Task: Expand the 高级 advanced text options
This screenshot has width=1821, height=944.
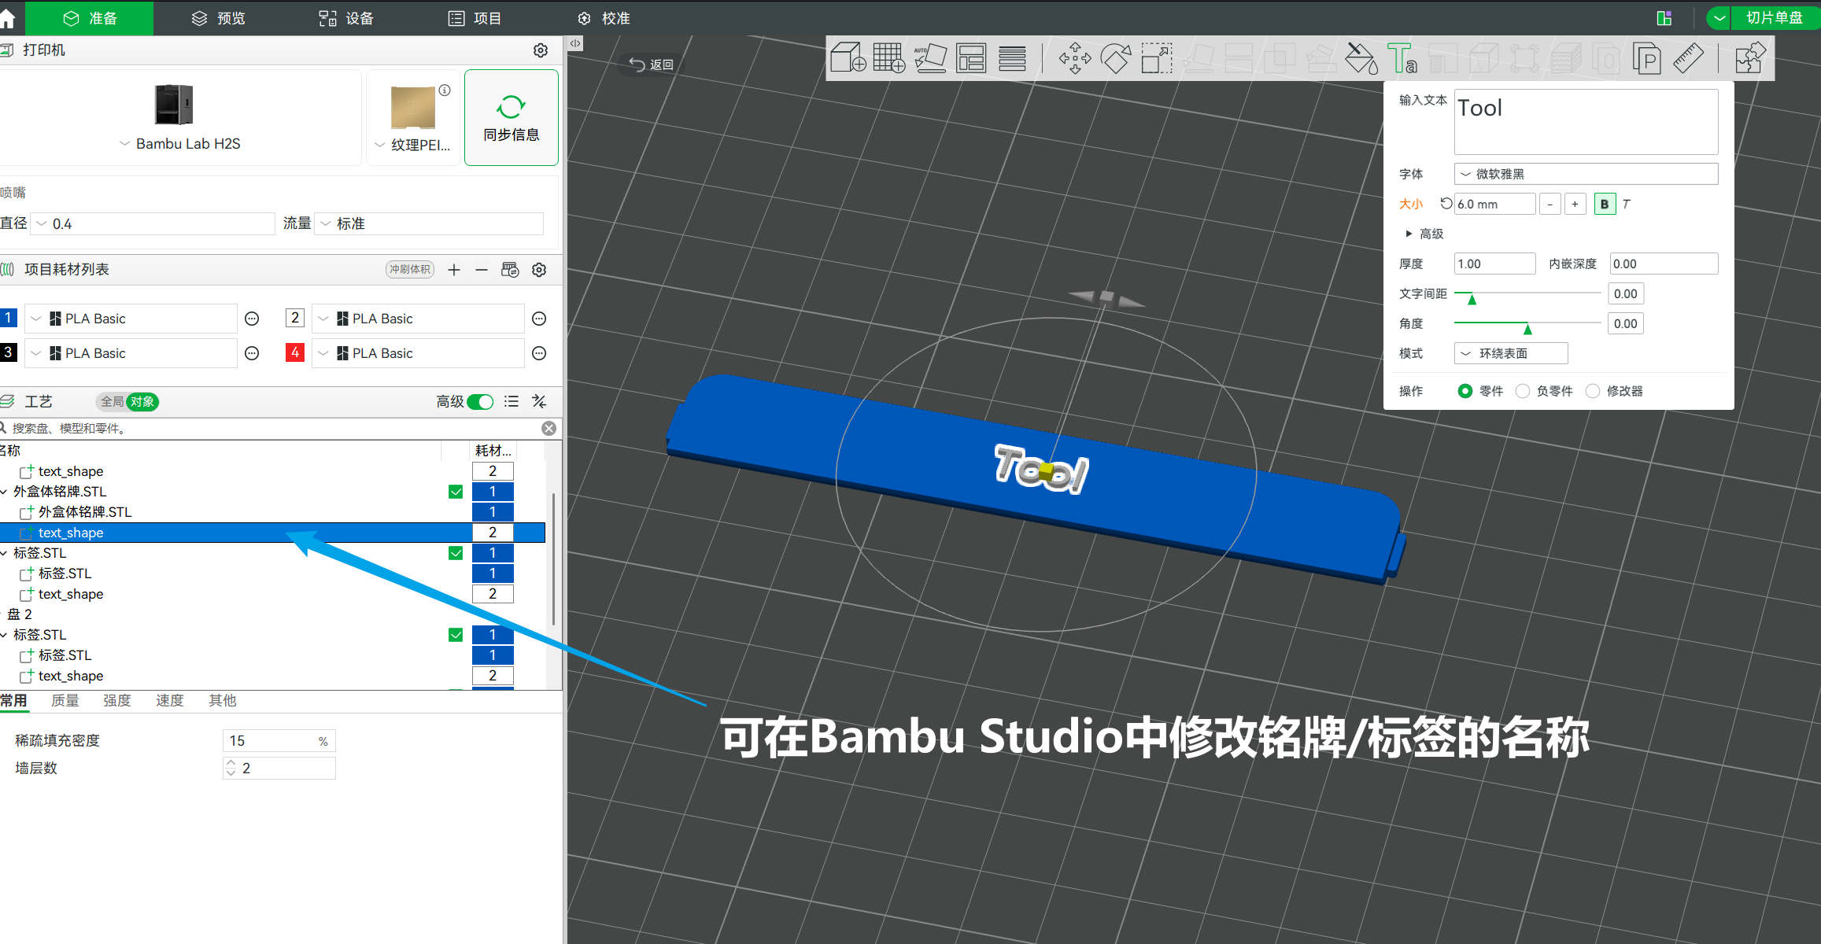Action: coord(1424,234)
